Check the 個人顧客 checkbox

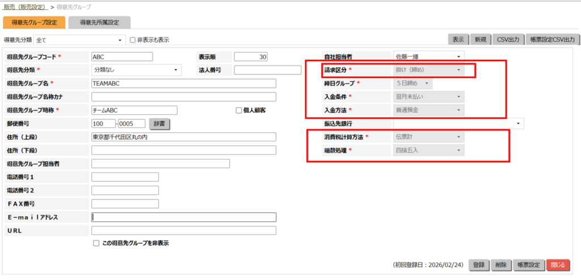click(239, 110)
